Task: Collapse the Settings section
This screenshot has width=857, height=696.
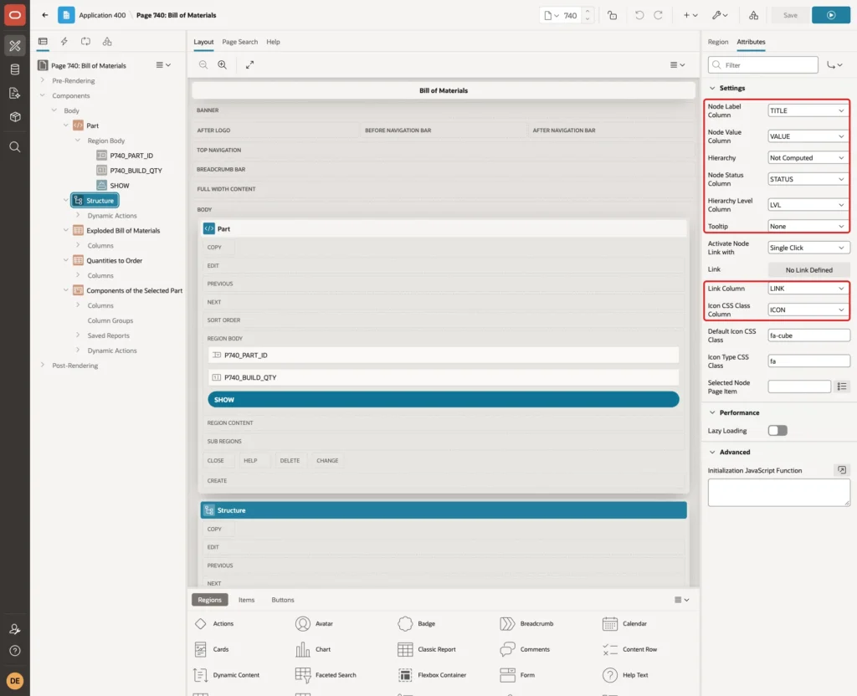Action: [712, 88]
